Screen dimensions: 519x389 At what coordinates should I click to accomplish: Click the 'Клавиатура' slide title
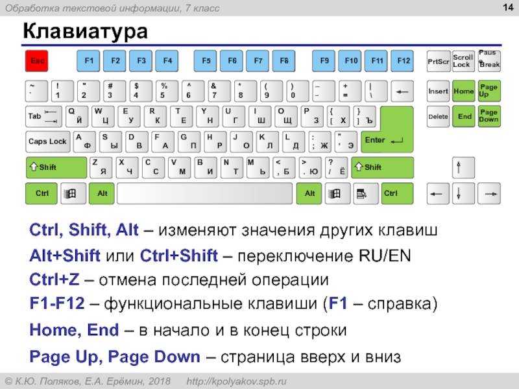pos(86,31)
